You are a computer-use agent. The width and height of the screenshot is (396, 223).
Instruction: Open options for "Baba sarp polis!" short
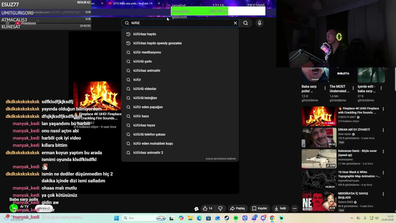[325, 88]
